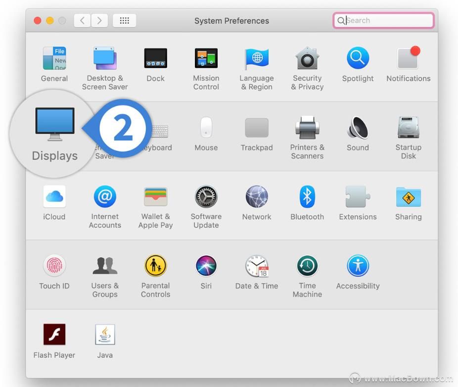Click into the Search field

click(x=383, y=20)
